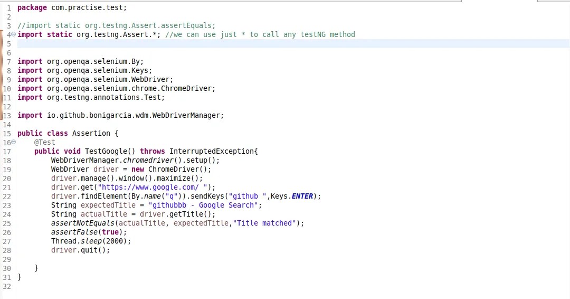Viewport: 570px width, 299px height.
Task: Click the import org.openqa.selenium.By line
Action: 80,61
